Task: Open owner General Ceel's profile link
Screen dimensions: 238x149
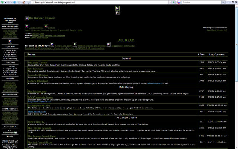Action: point(38,34)
